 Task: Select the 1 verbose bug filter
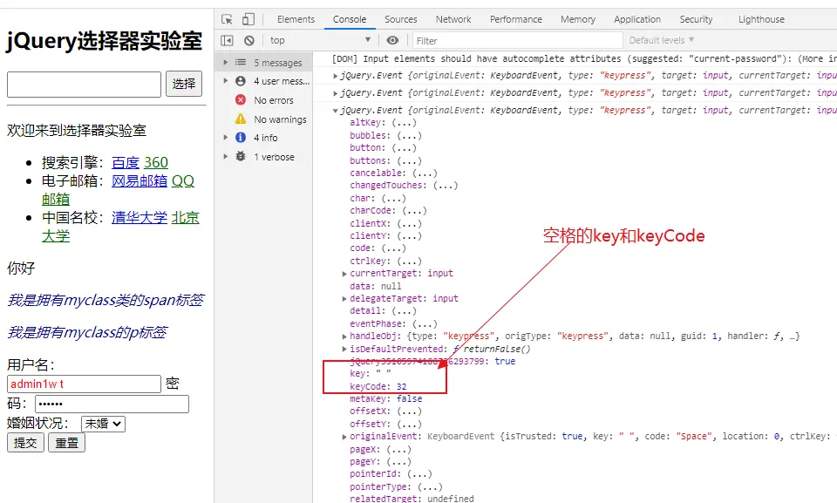coord(273,157)
